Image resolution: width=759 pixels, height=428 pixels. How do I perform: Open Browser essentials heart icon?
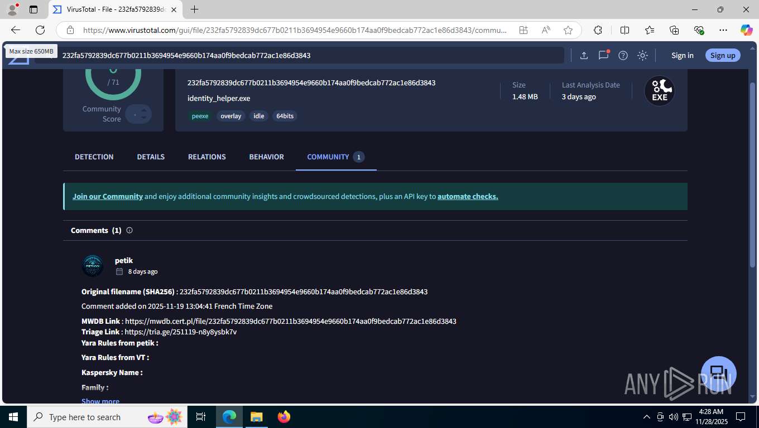[699, 30]
